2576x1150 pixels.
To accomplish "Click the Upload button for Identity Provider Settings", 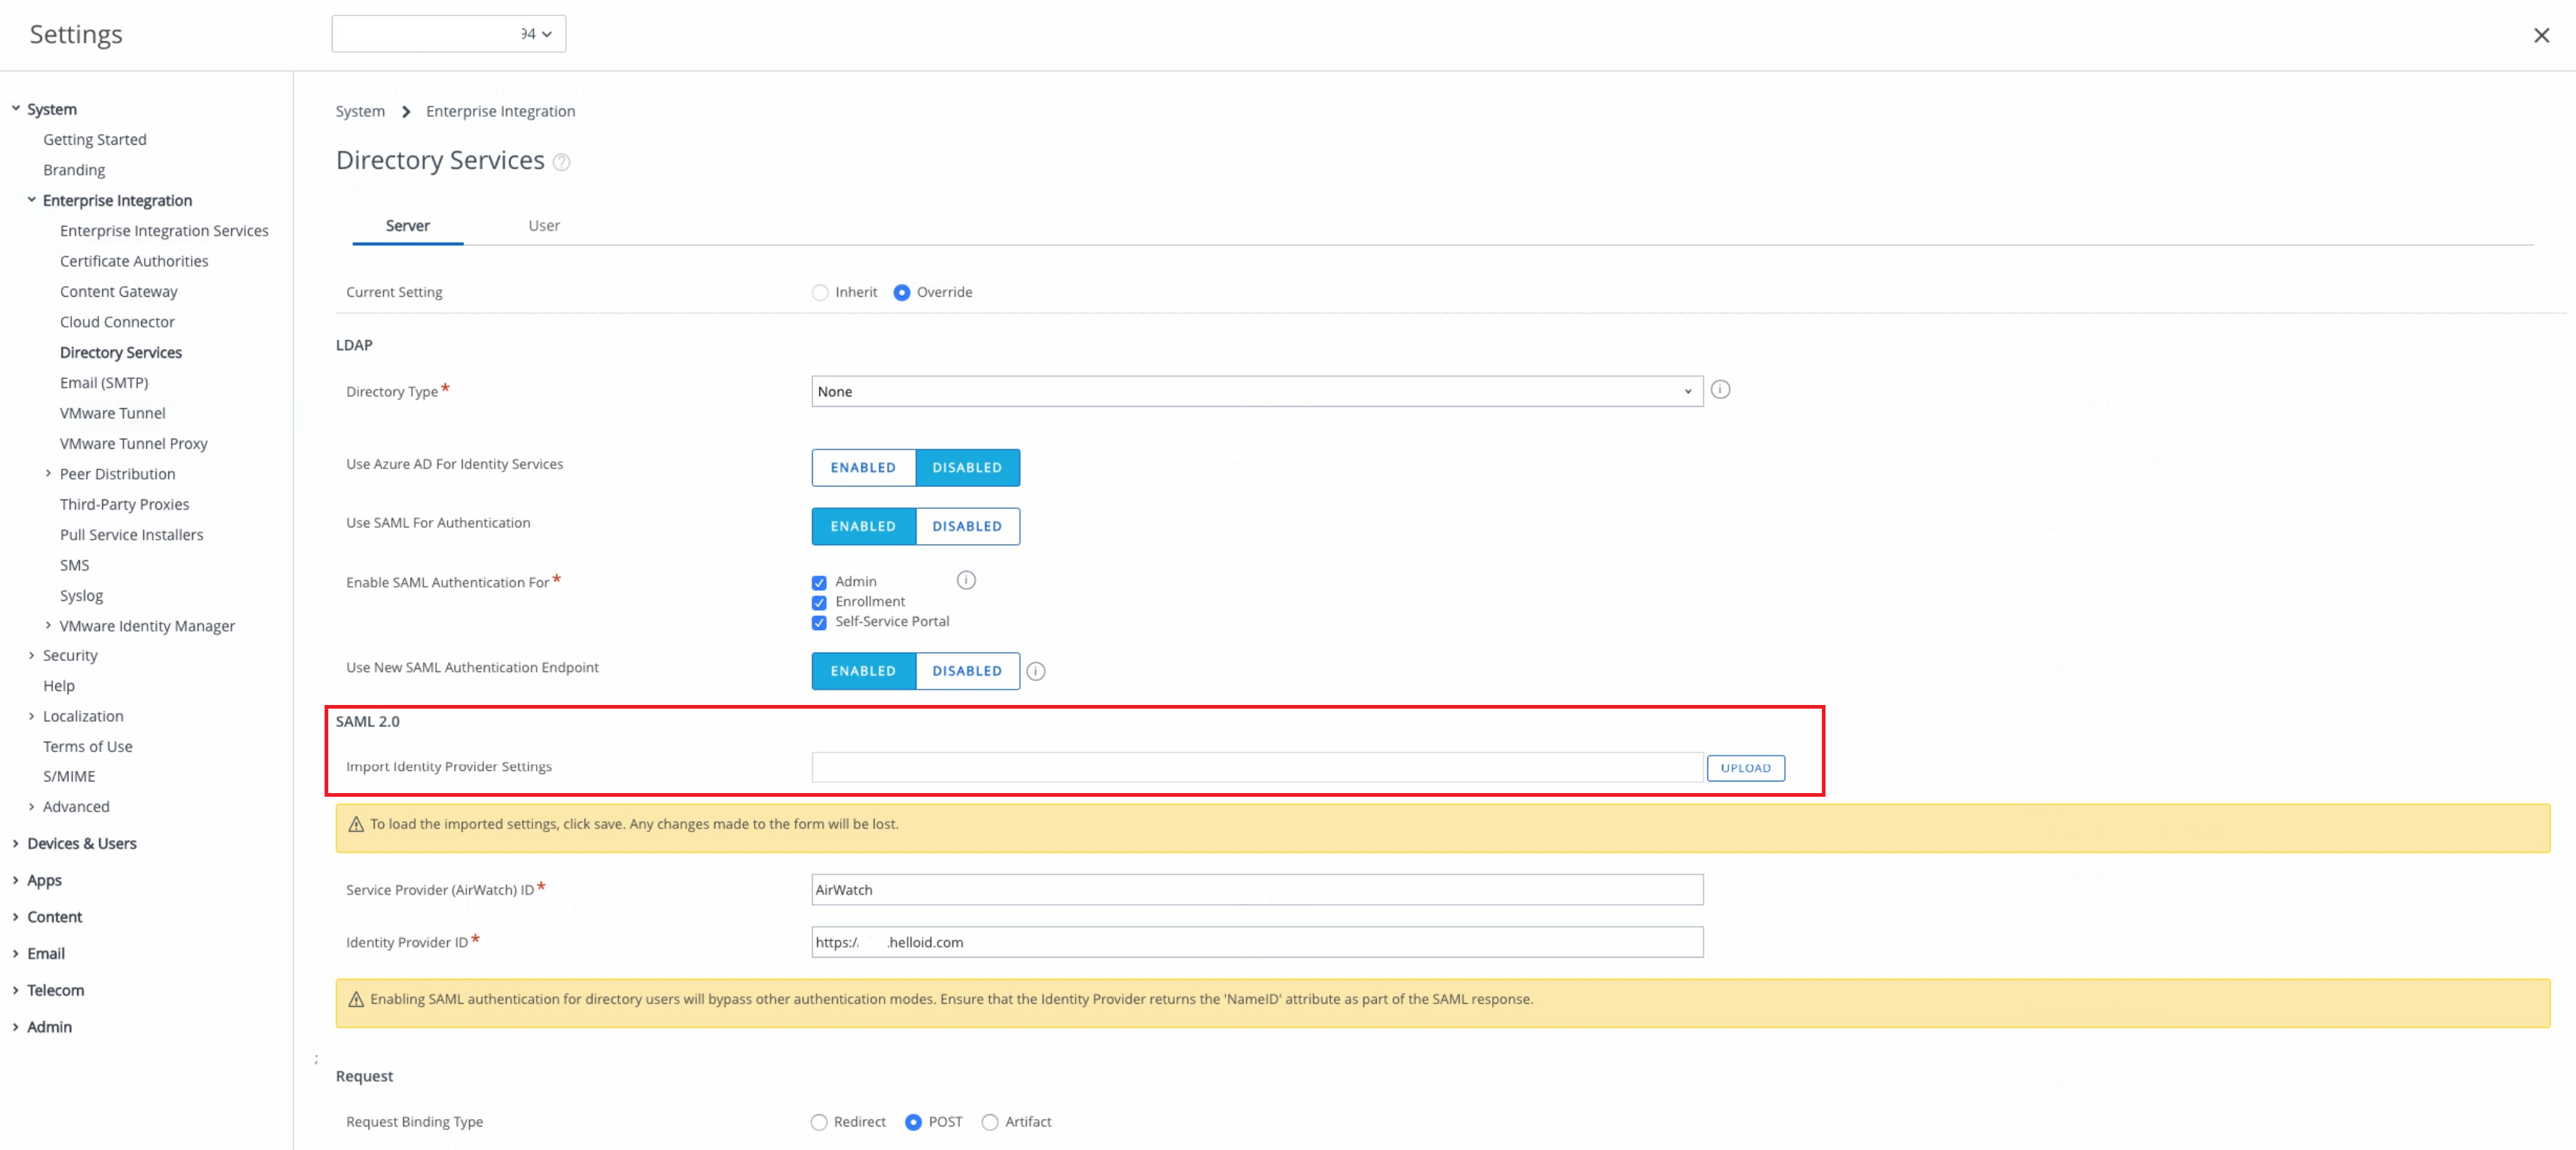I will [1745, 769].
